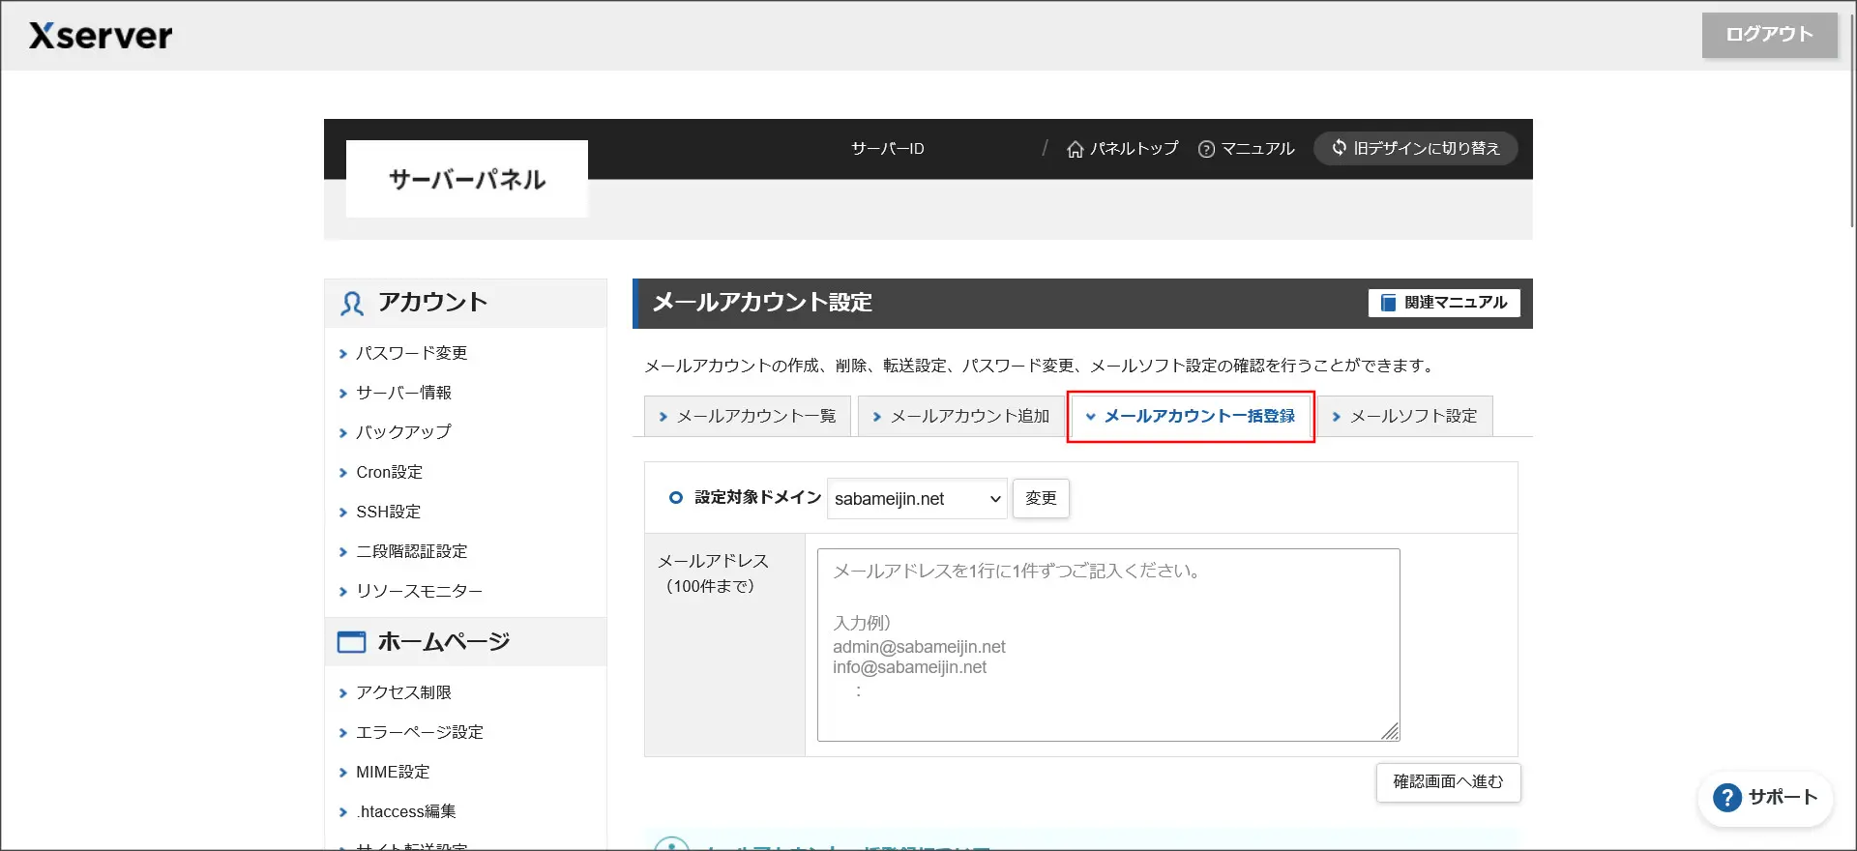Viewport: 1857px width, 851px height.
Task: Click the 関連マニュアル button
Action: coord(1444,303)
